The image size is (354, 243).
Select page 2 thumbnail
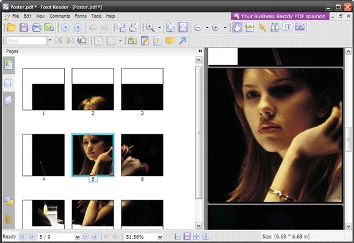pyautogui.click(x=93, y=89)
